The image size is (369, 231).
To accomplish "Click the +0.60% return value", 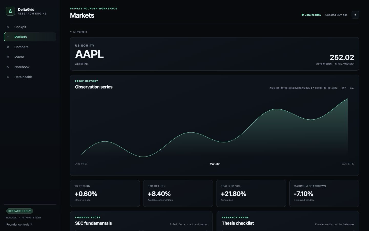I will pyautogui.click(x=86, y=194).
